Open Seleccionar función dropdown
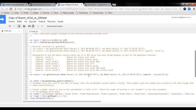This screenshot has height=110, width=196. pyautogui.click(x=55, y=26)
